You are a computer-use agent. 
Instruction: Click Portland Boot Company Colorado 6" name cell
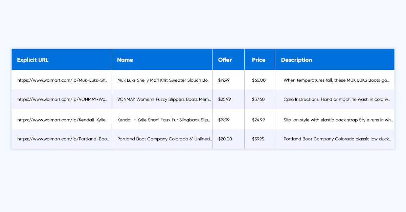[164, 139]
